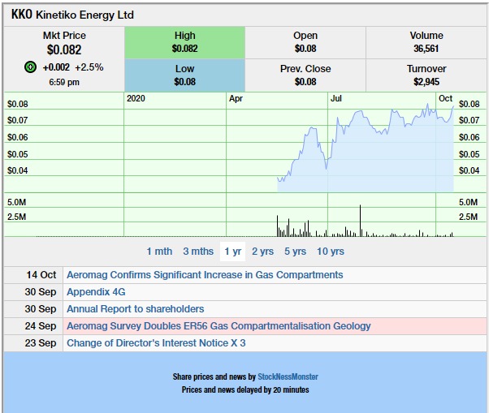This screenshot has height=413, width=489.
Task: Switch chart to 3 mths range
Action: [x=198, y=252]
